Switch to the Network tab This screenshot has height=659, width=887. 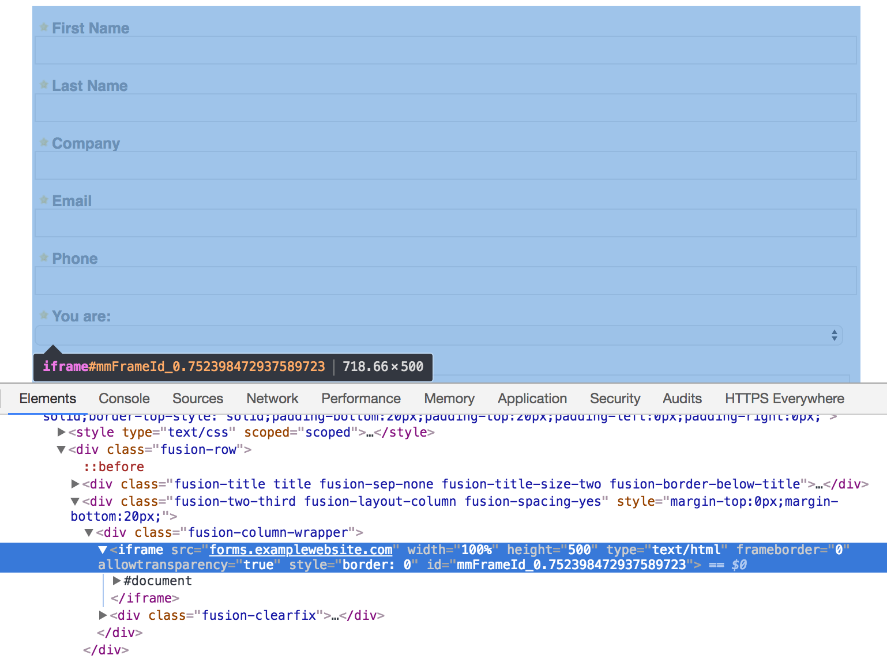(272, 399)
